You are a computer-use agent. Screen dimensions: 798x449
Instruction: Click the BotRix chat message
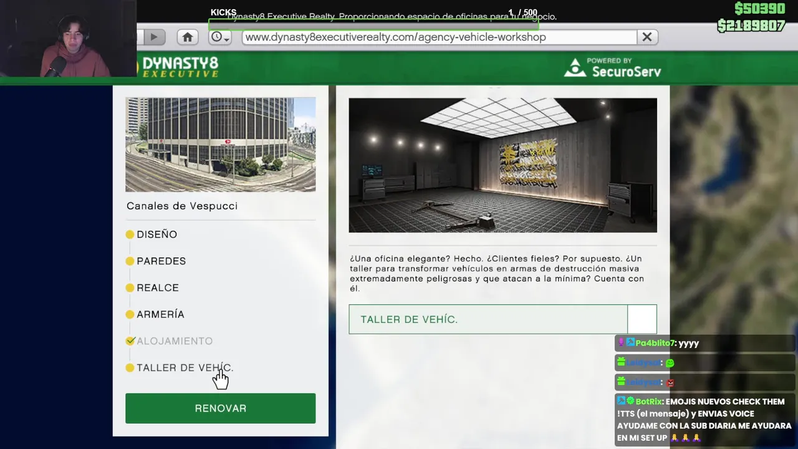[704, 420]
